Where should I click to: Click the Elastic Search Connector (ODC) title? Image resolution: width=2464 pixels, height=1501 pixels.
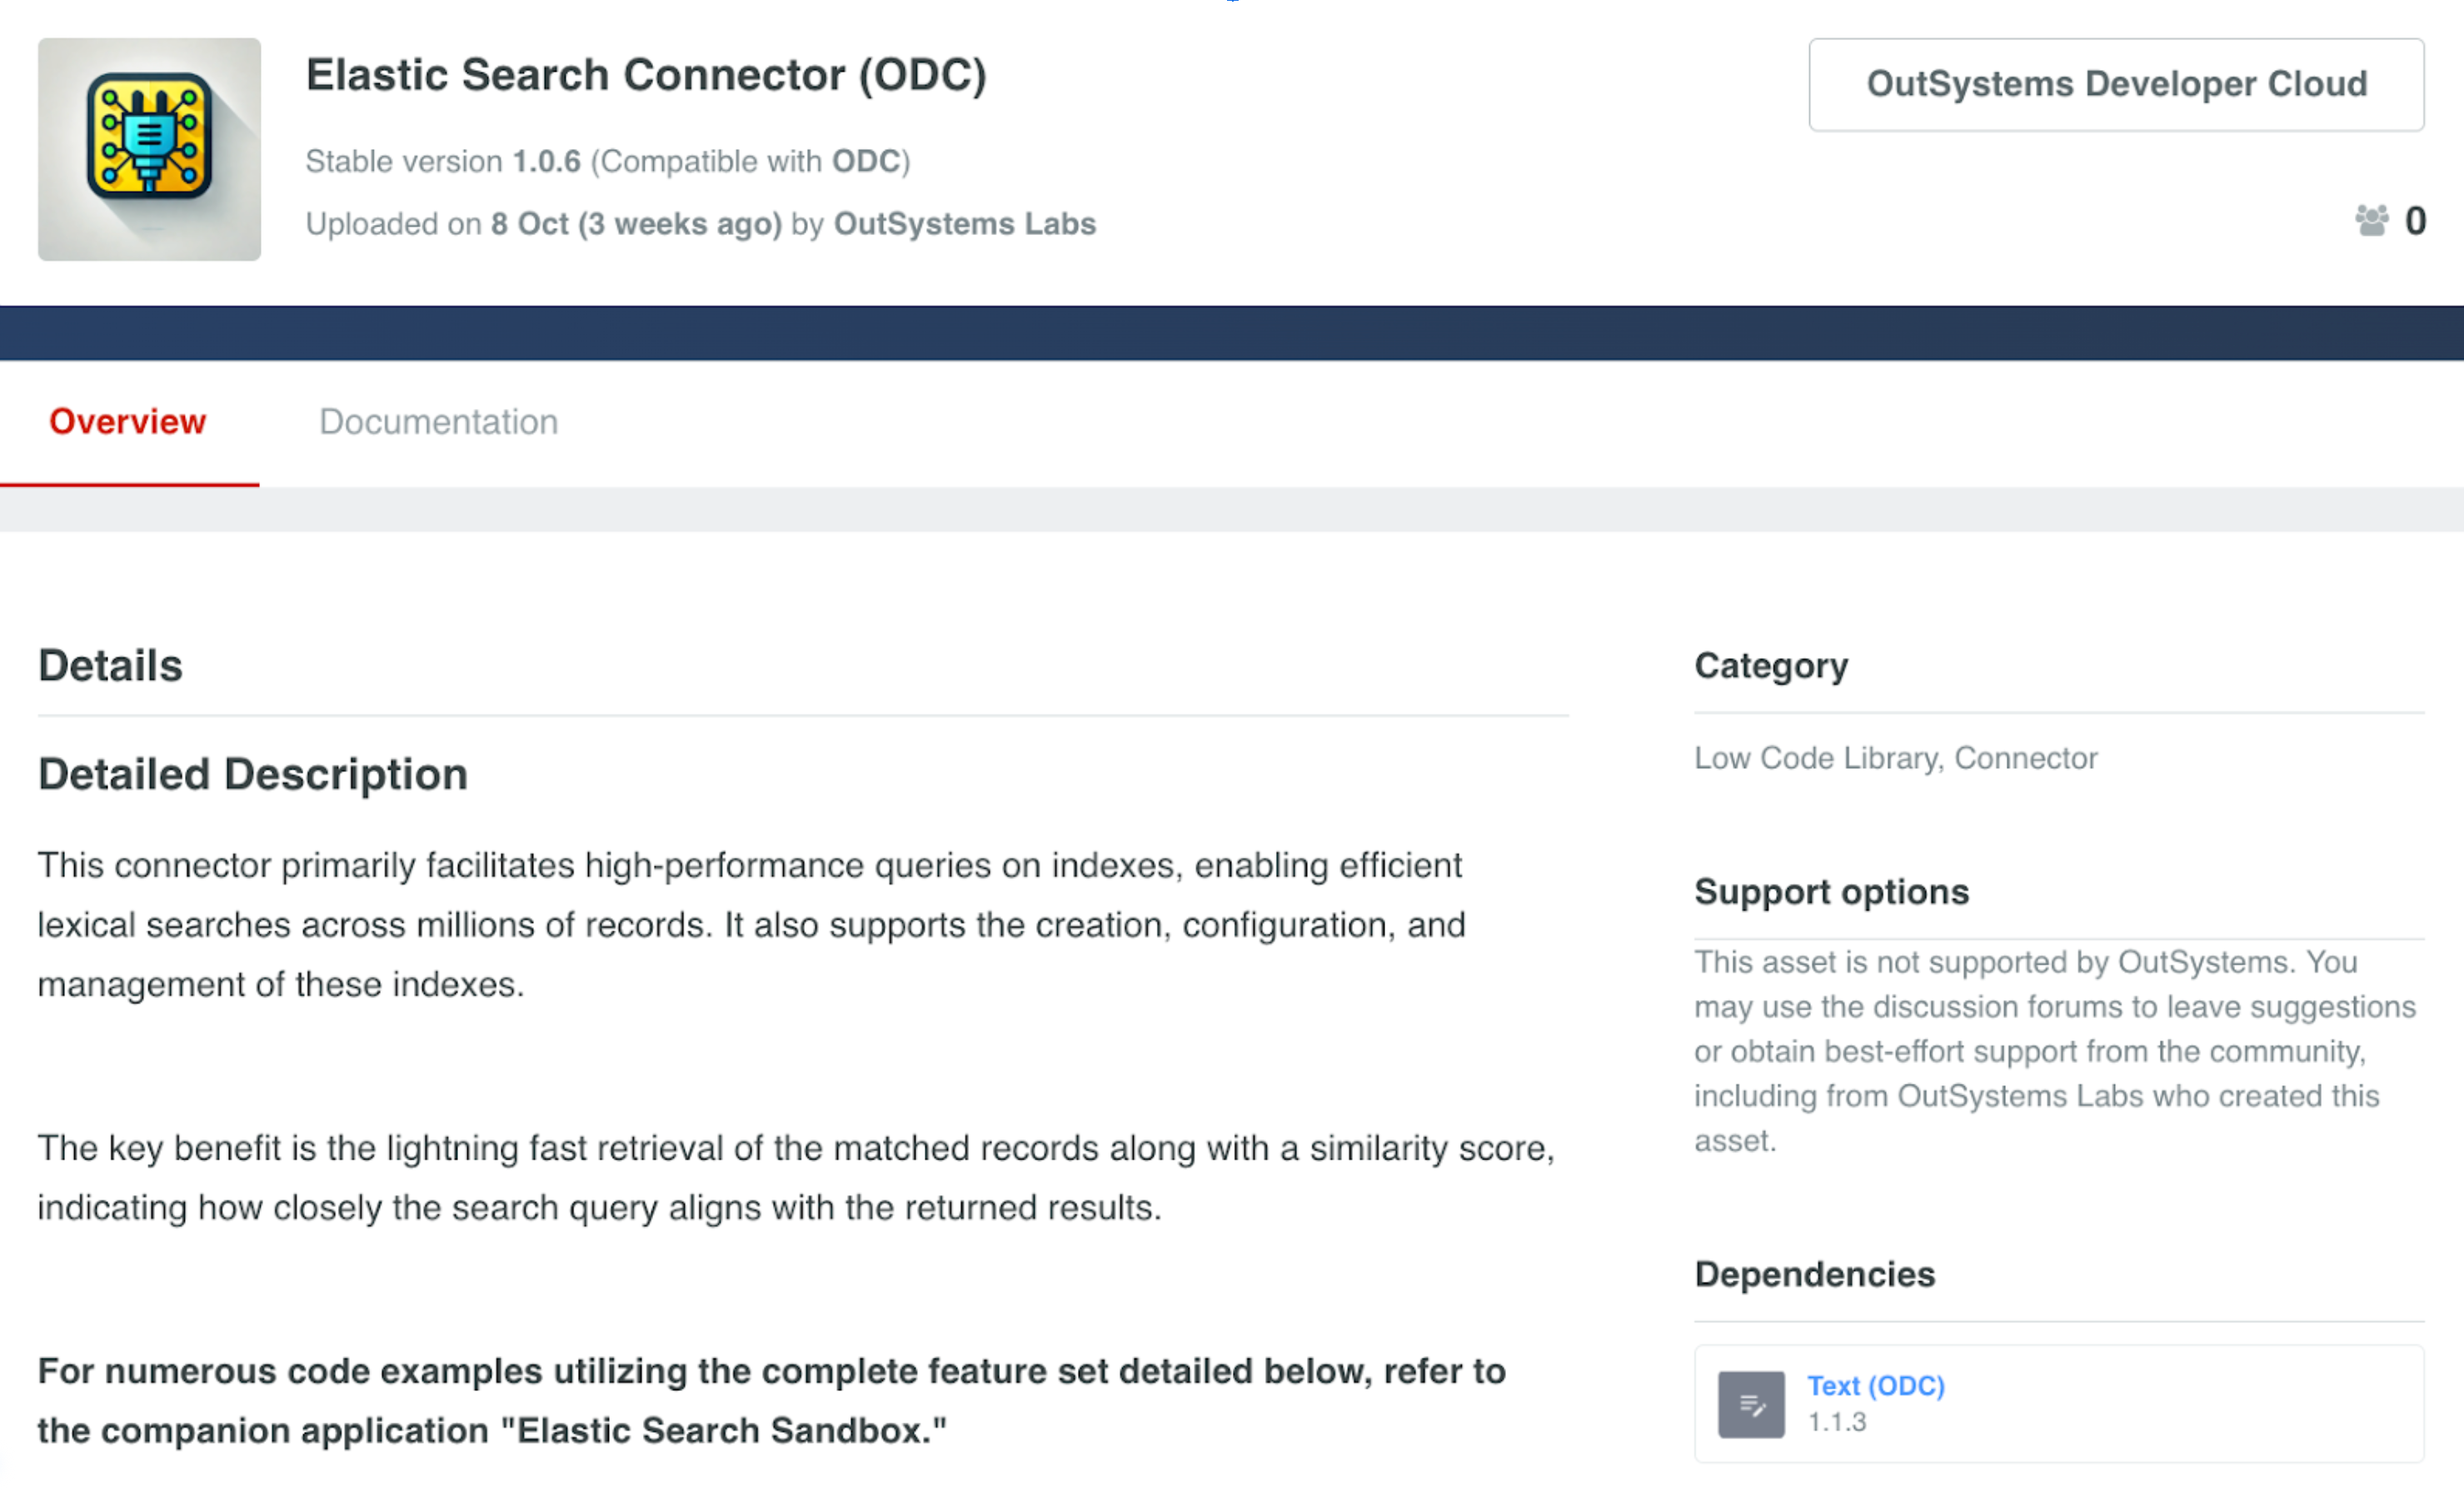click(x=646, y=74)
